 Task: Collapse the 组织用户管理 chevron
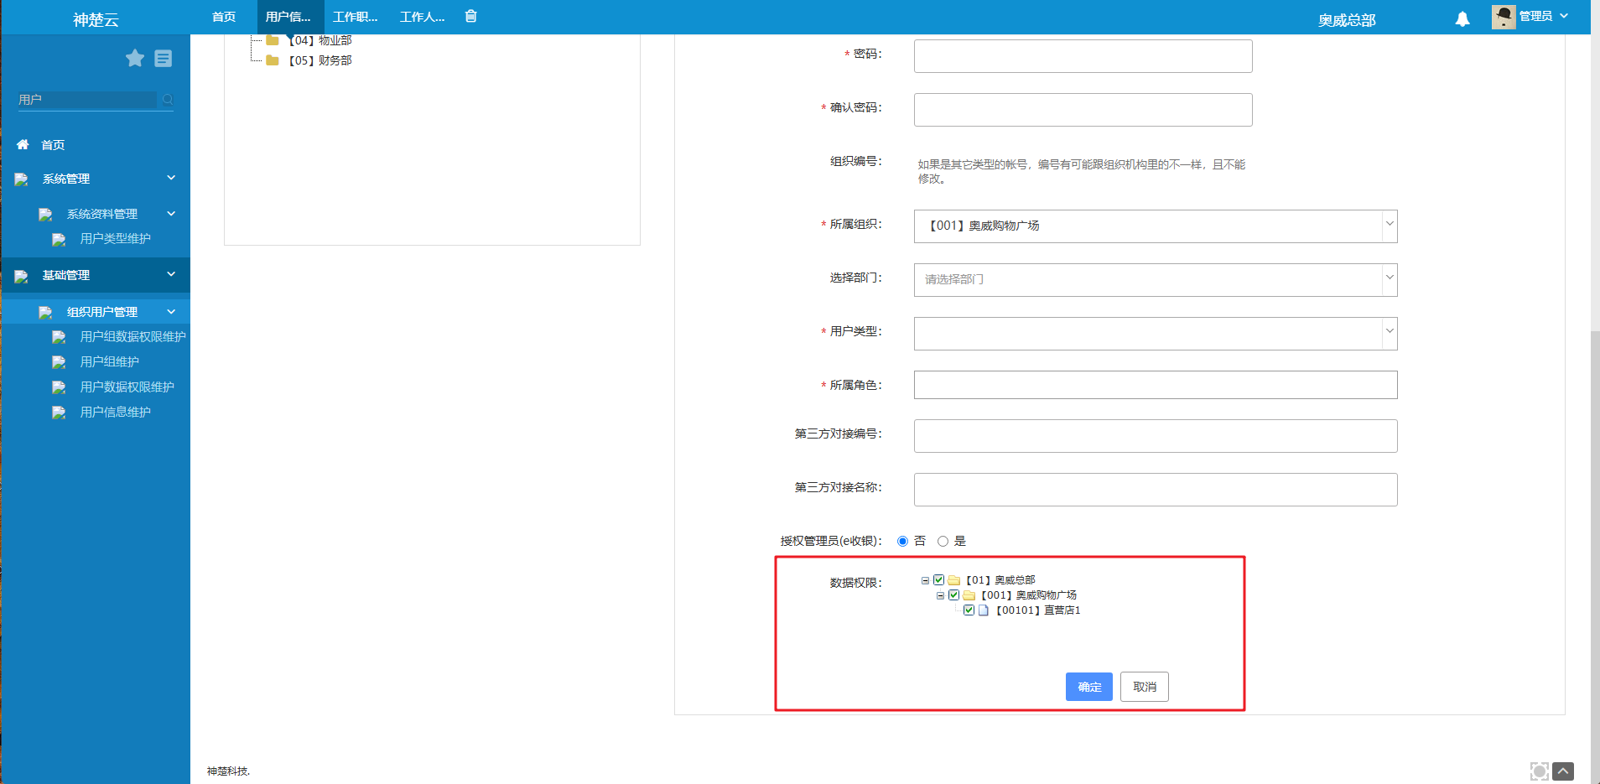[171, 312]
